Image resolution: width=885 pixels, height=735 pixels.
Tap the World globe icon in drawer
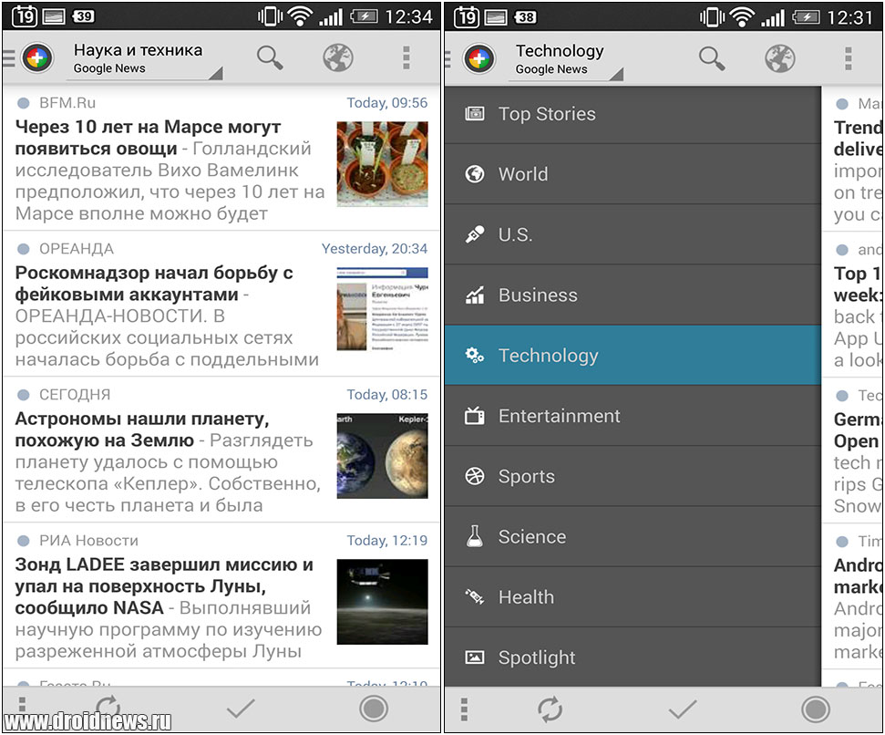click(x=474, y=174)
